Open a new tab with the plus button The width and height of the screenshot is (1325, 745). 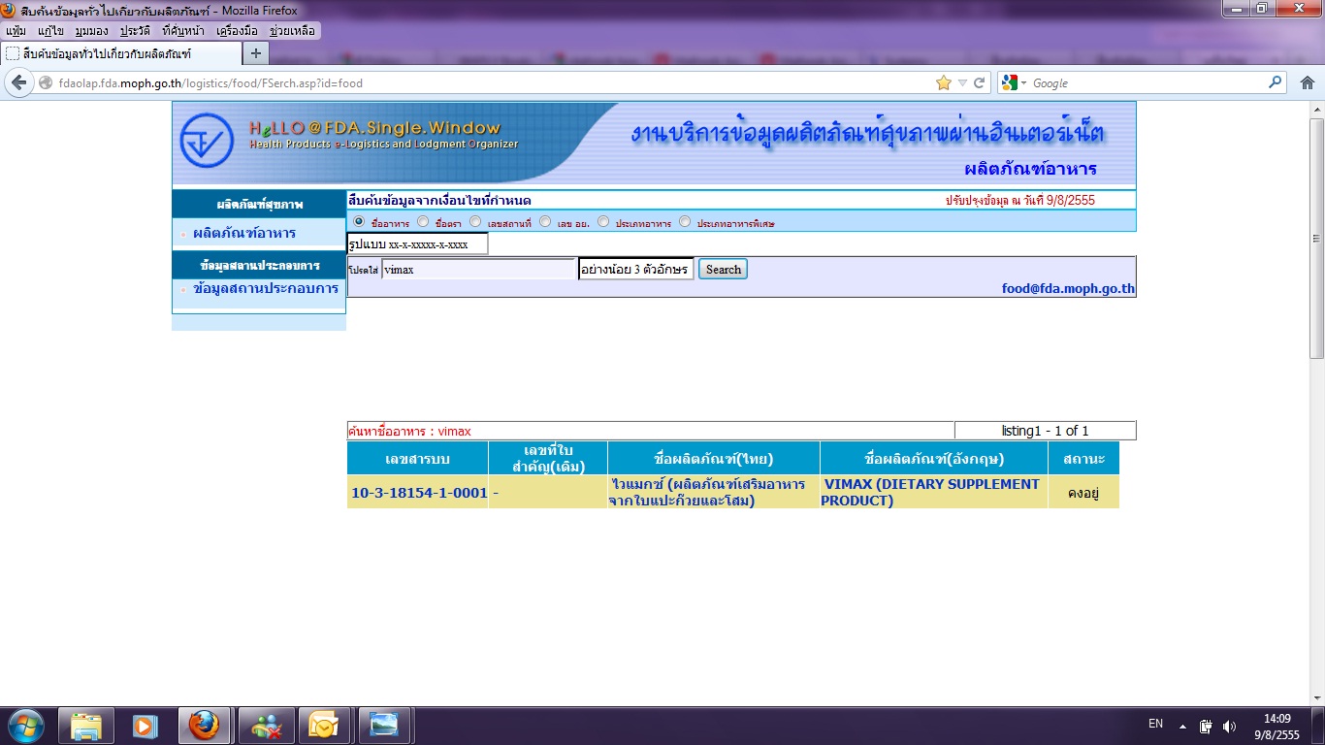[255, 53]
